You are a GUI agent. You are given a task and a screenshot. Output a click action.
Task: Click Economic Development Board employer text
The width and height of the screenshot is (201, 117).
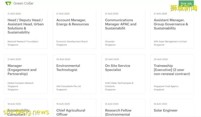coord(72,42)
